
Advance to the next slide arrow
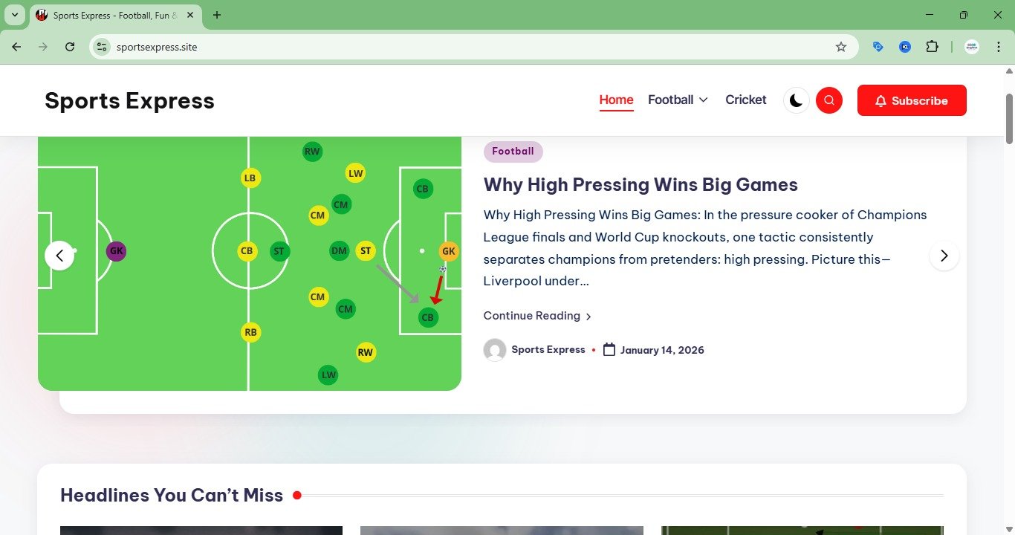coord(944,256)
